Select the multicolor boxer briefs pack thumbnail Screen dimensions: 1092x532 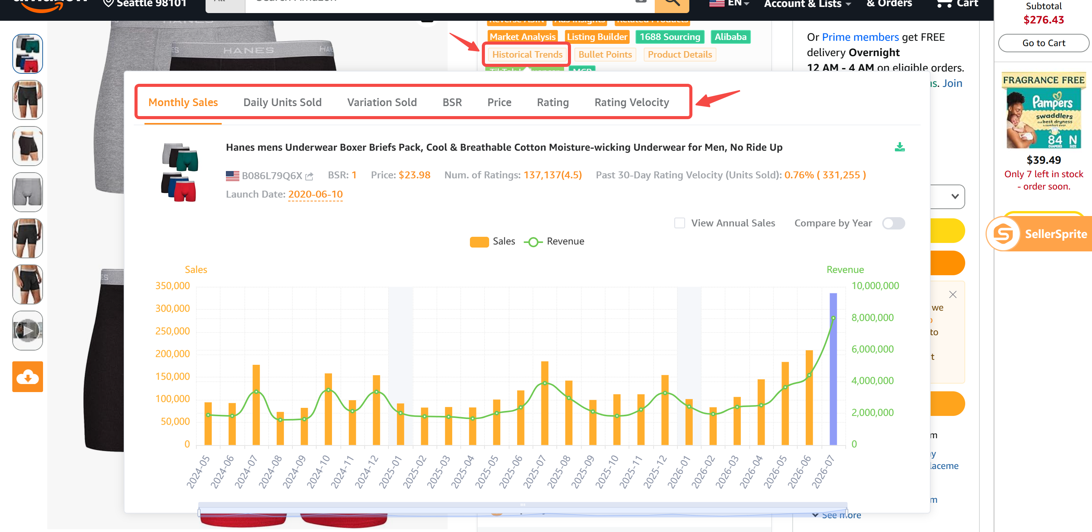28,54
